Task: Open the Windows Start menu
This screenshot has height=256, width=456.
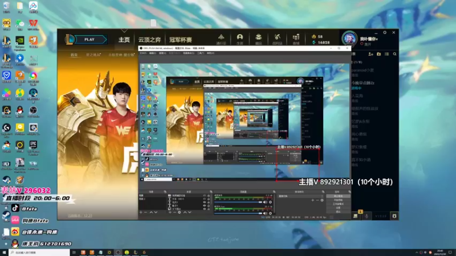Action: tap(4, 253)
